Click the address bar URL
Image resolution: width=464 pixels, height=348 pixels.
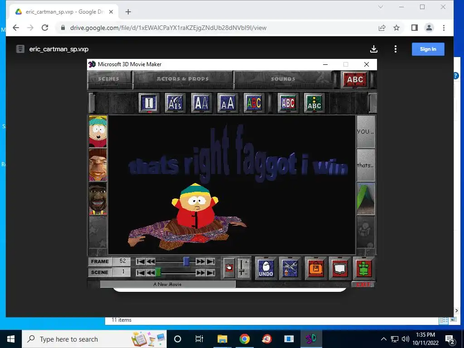168,28
